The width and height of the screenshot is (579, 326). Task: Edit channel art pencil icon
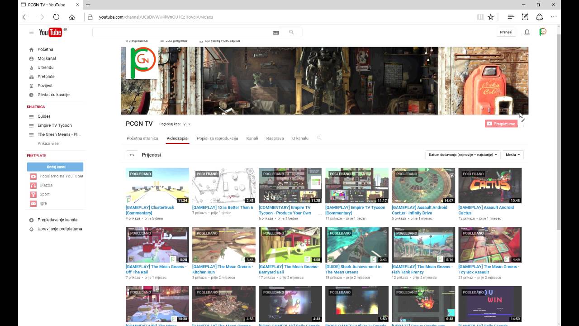pyautogui.click(x=523, y=120)
